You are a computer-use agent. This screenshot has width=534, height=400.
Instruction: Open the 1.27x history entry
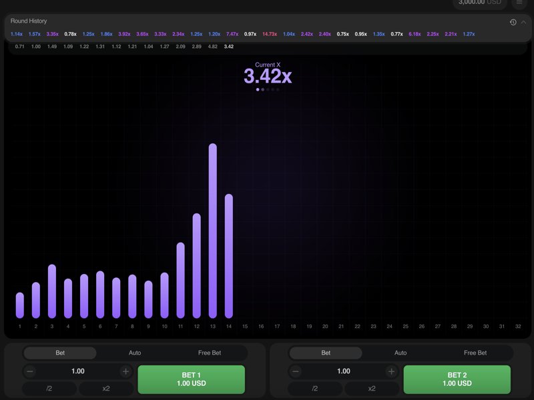tap(469, 34)
